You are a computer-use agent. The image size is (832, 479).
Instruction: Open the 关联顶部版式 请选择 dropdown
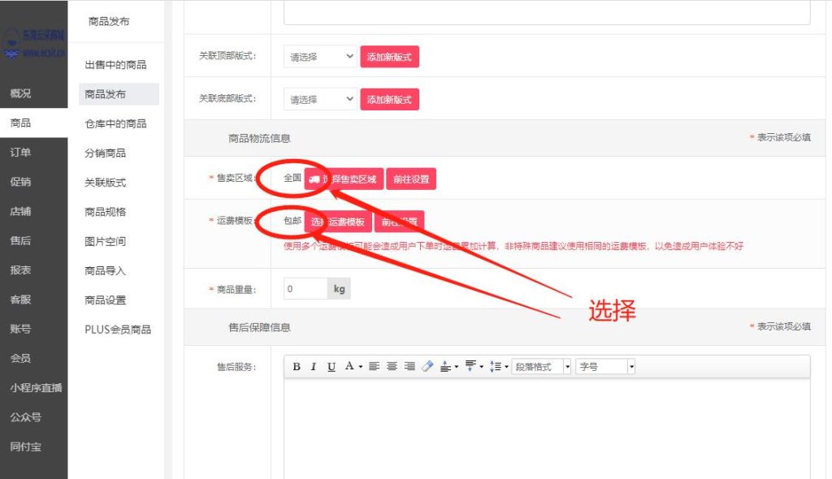pos(318,56)
